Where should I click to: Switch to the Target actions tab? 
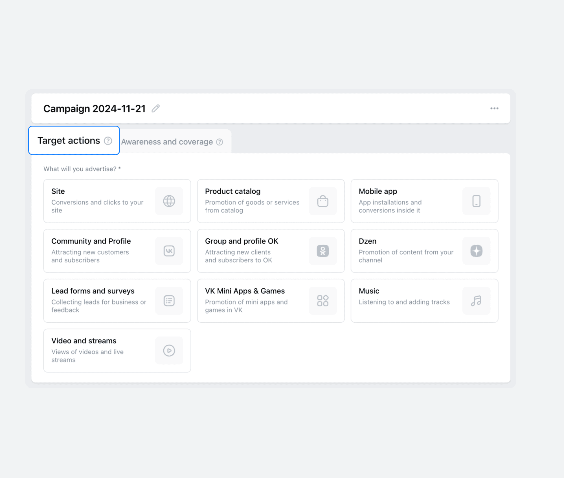(x=69, y=141)
